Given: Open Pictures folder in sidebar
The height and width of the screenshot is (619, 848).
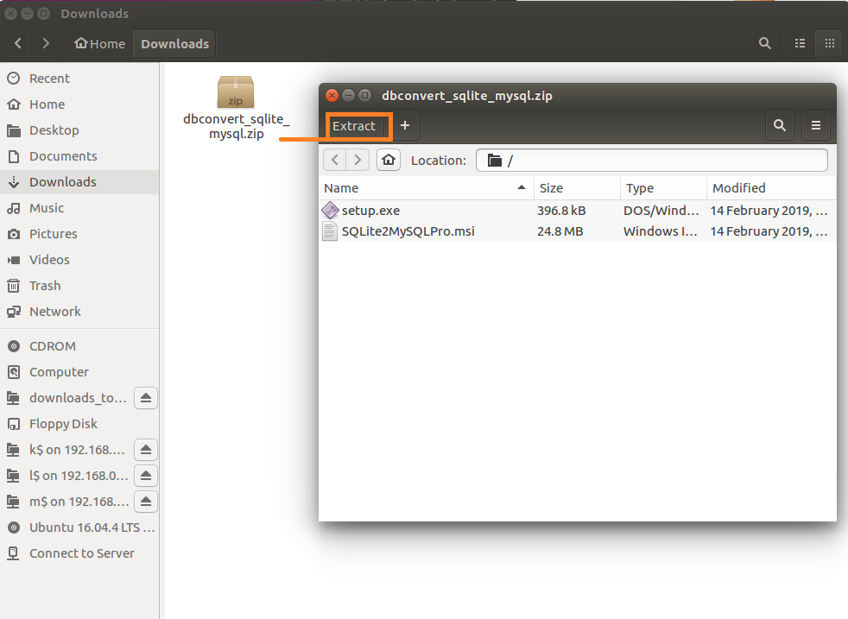Looking at the screenshot, I should pyautogui.click(x=79, y=234).
